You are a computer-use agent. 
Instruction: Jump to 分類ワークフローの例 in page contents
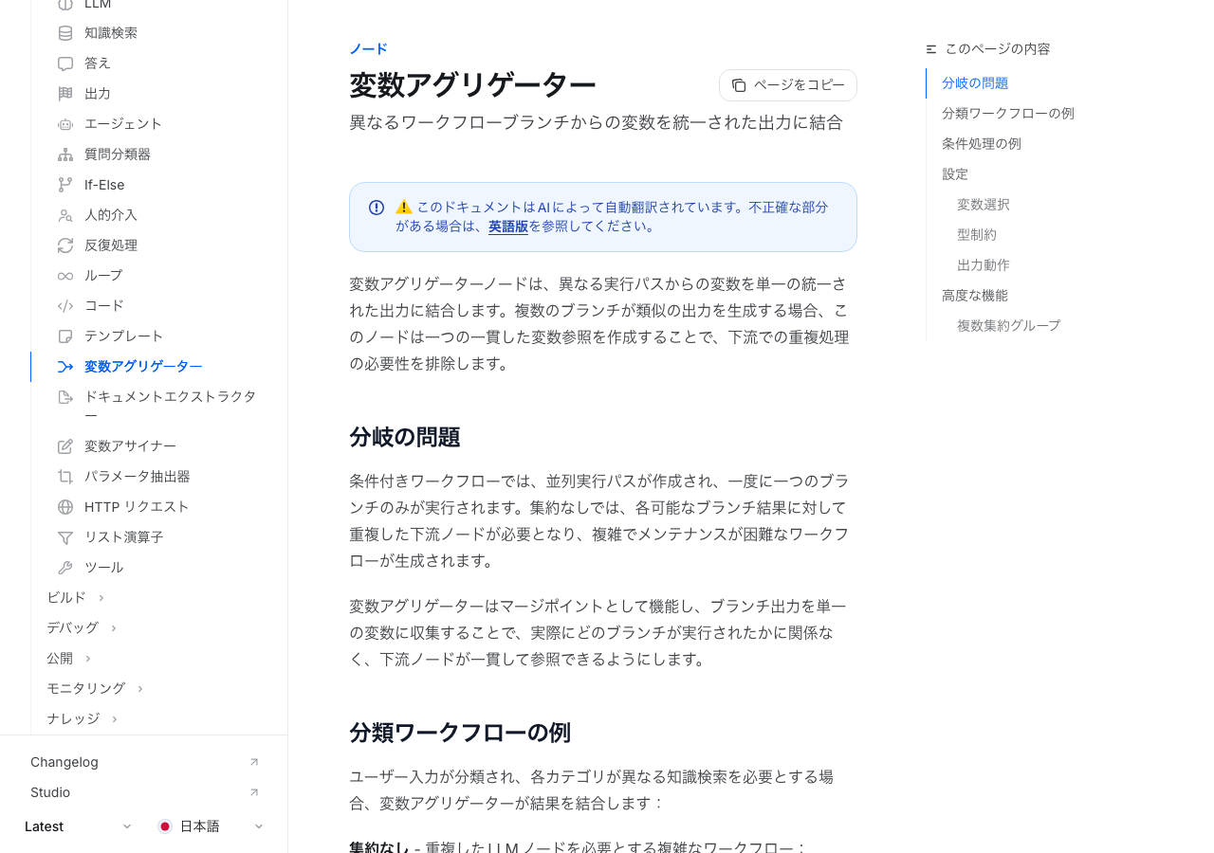pos(1007,114)
